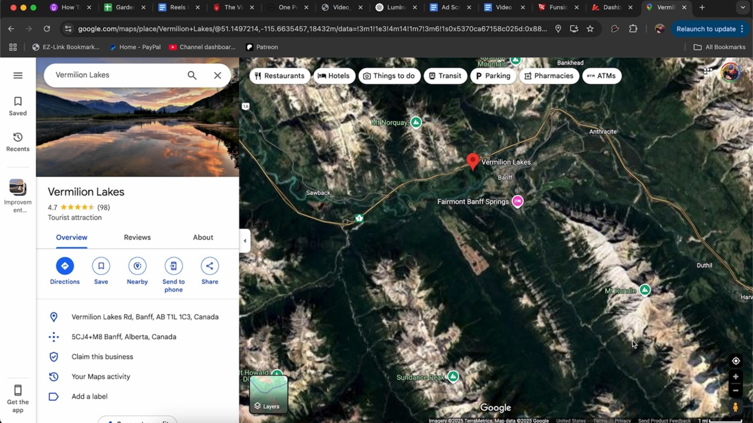Zoom out the map
Viewport: 753px width, 423px height.
point(736,390)
